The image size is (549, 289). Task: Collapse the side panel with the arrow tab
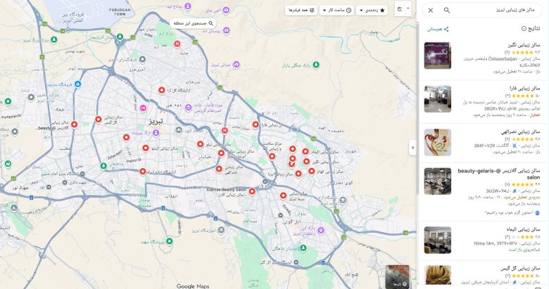412,148
